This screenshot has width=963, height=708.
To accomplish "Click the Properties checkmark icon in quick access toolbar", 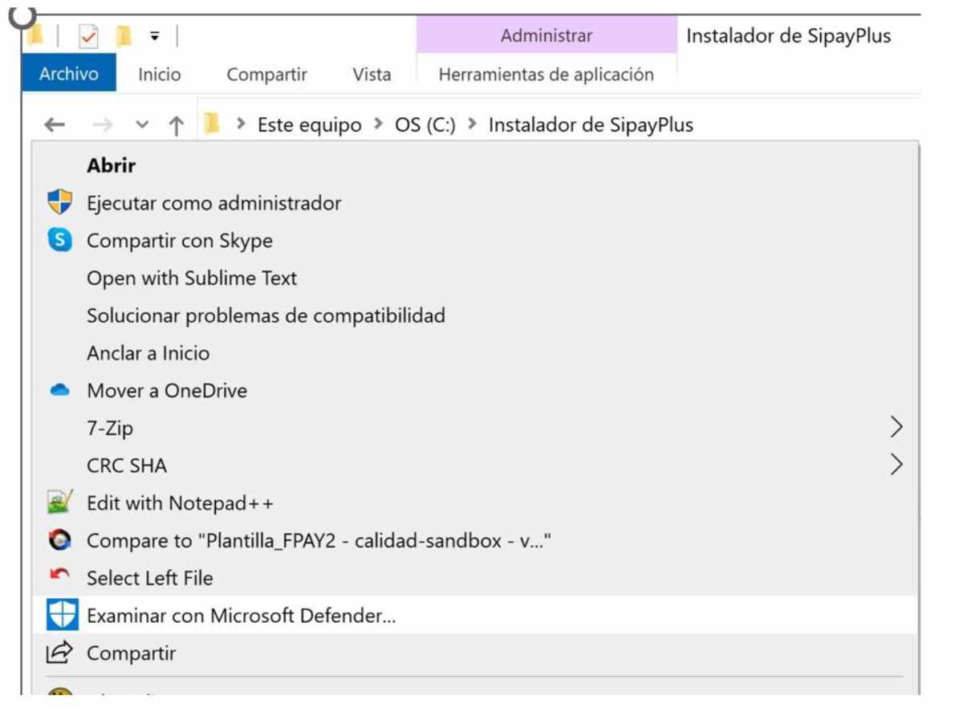I will [x=88, y=36].
